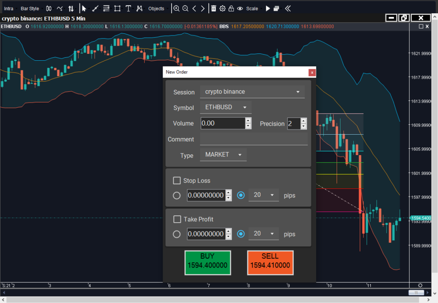
Task: Click the bottom window scrollbar right arrow
Action: [428, 300]
